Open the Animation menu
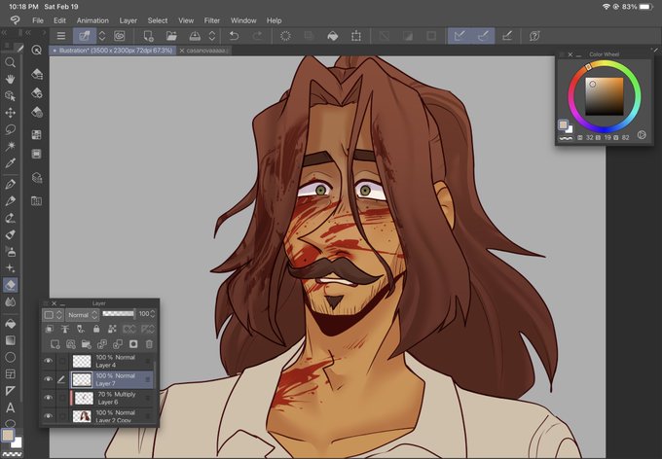This screenshot has height=459, width=662. tap(92, 20)
